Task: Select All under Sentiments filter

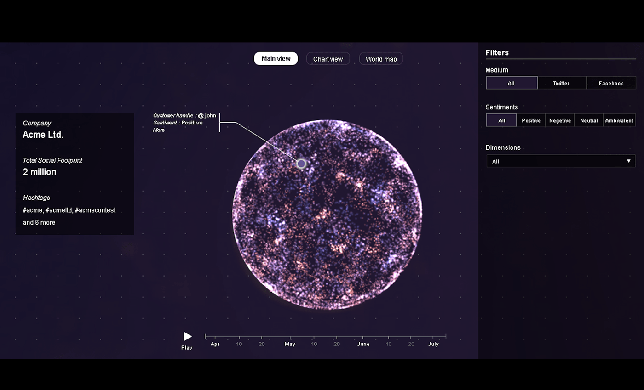Action: [501, 120]
